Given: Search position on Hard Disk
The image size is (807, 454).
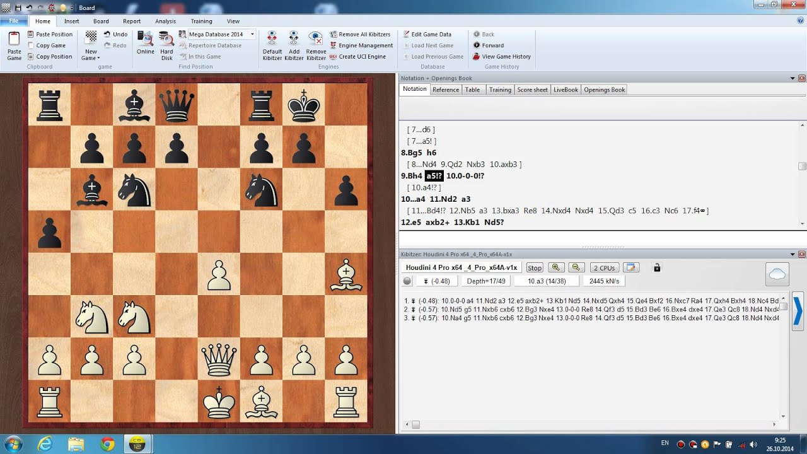Looking at the screenshot, I should [x=166, y=45].
